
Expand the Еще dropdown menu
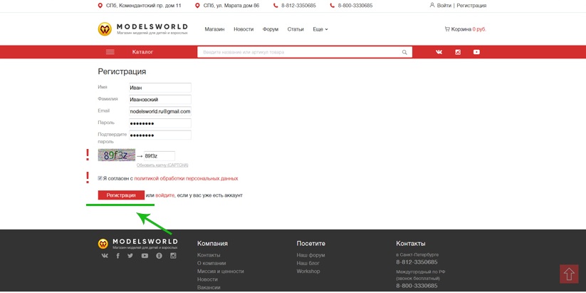click(x=320, y=29)
